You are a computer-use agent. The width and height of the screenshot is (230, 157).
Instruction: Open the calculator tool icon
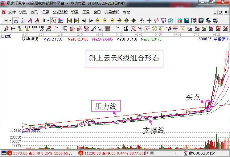pos(187,21)
